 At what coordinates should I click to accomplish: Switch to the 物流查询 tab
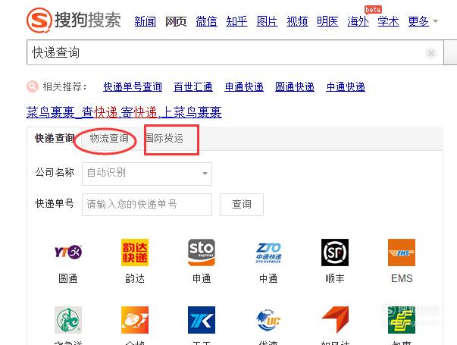point(109,138)
